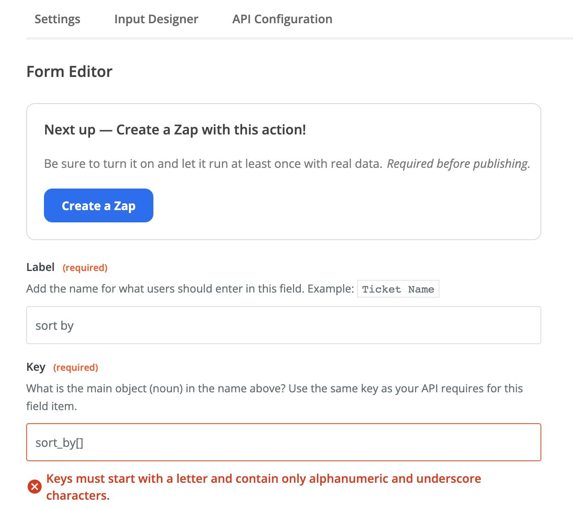Open the Settings tab
This screenshot has width=573, height=509.
click(57, 19)
